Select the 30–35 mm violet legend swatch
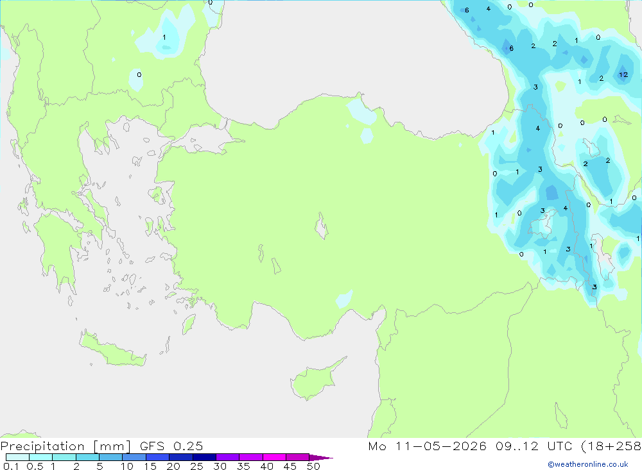Viewport: 642px width, 470px height. [228, 457]
